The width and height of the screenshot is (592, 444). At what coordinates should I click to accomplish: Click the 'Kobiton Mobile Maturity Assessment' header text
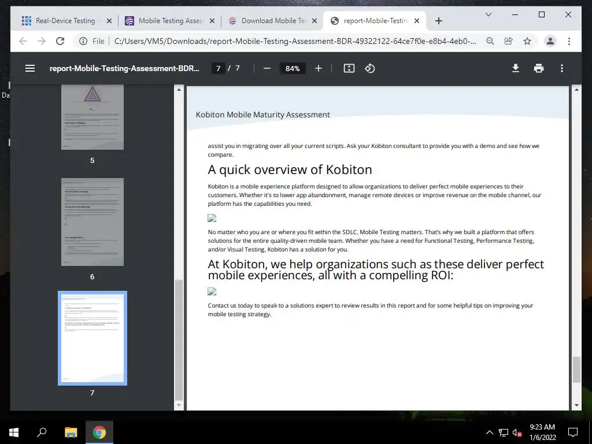263,114
